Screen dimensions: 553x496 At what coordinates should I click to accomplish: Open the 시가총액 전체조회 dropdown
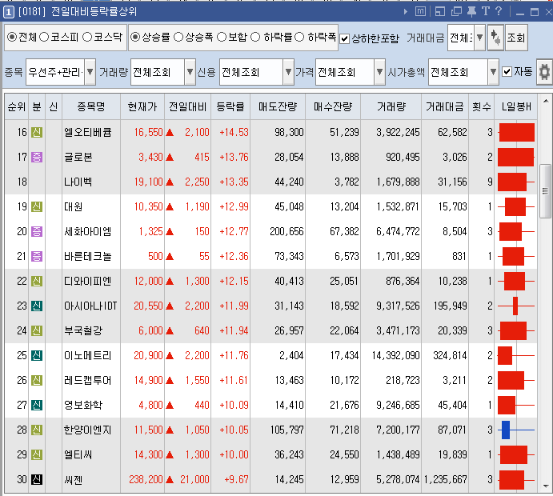pos(494,72)
